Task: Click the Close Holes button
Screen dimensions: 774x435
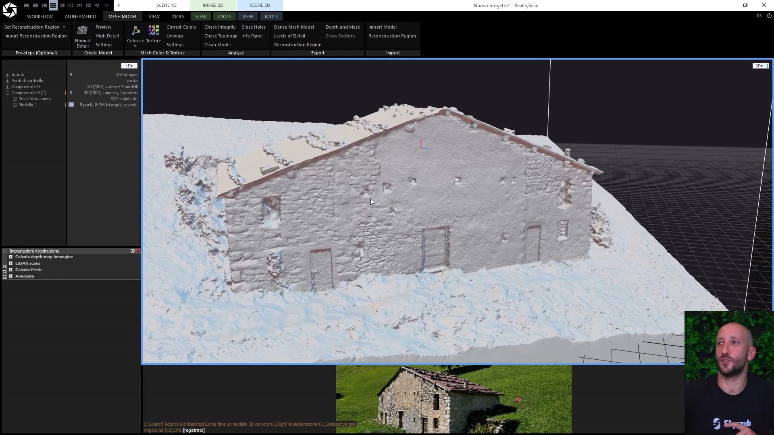Action: pyautogui.click(x=253, y=27)
